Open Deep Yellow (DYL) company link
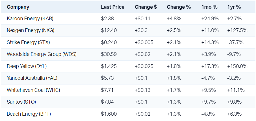Image resolution: width=256 pixels, height=121 pixels. click(27, 66)
